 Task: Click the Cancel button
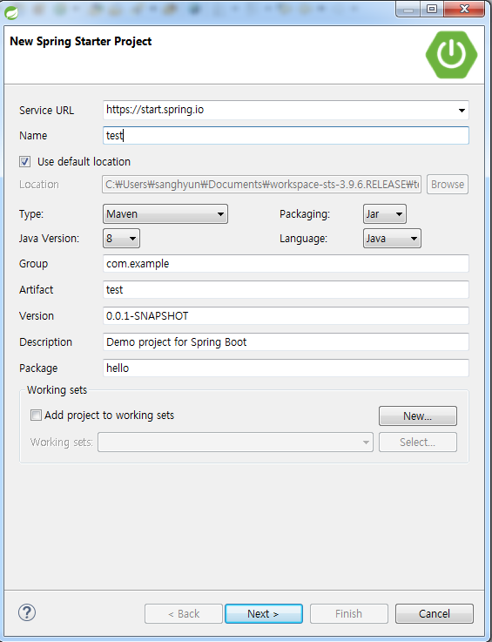pos(435,614)
